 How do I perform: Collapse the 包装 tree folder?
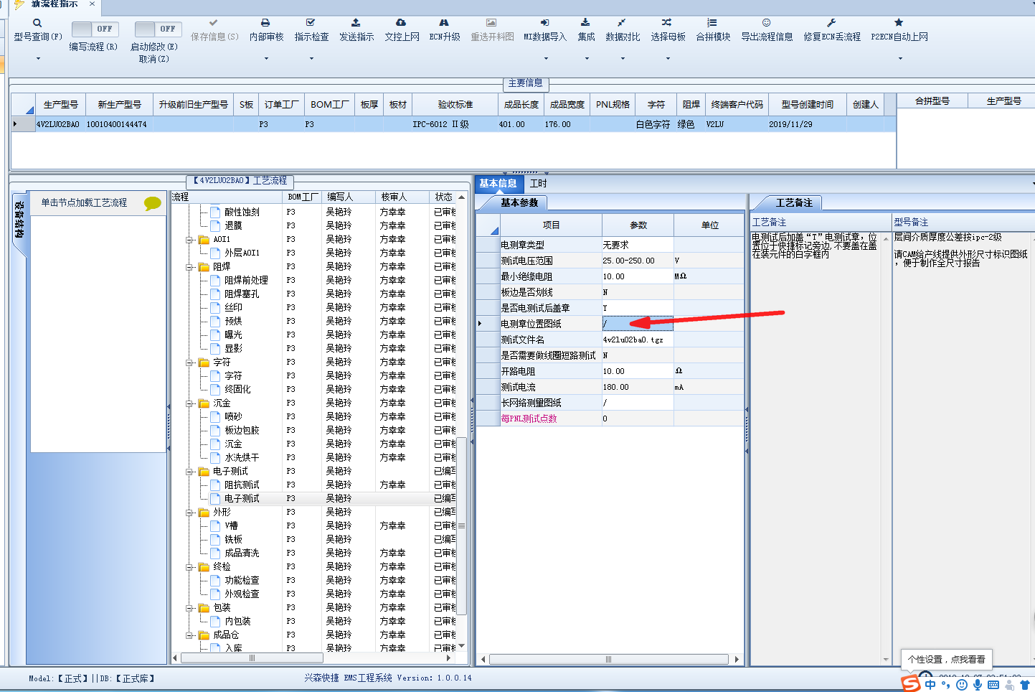190,608
